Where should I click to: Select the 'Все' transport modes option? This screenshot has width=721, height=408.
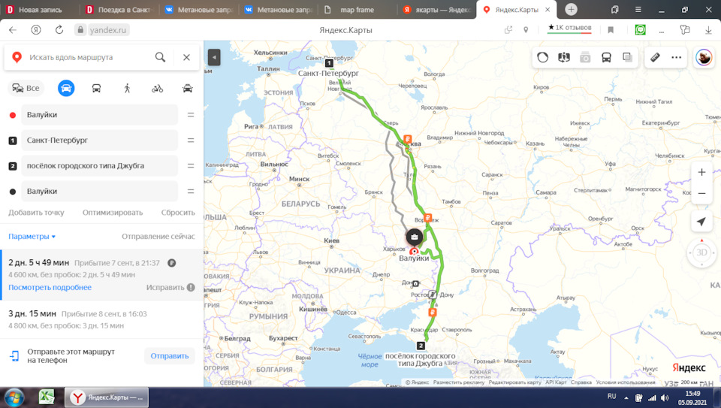pos(26,88)
